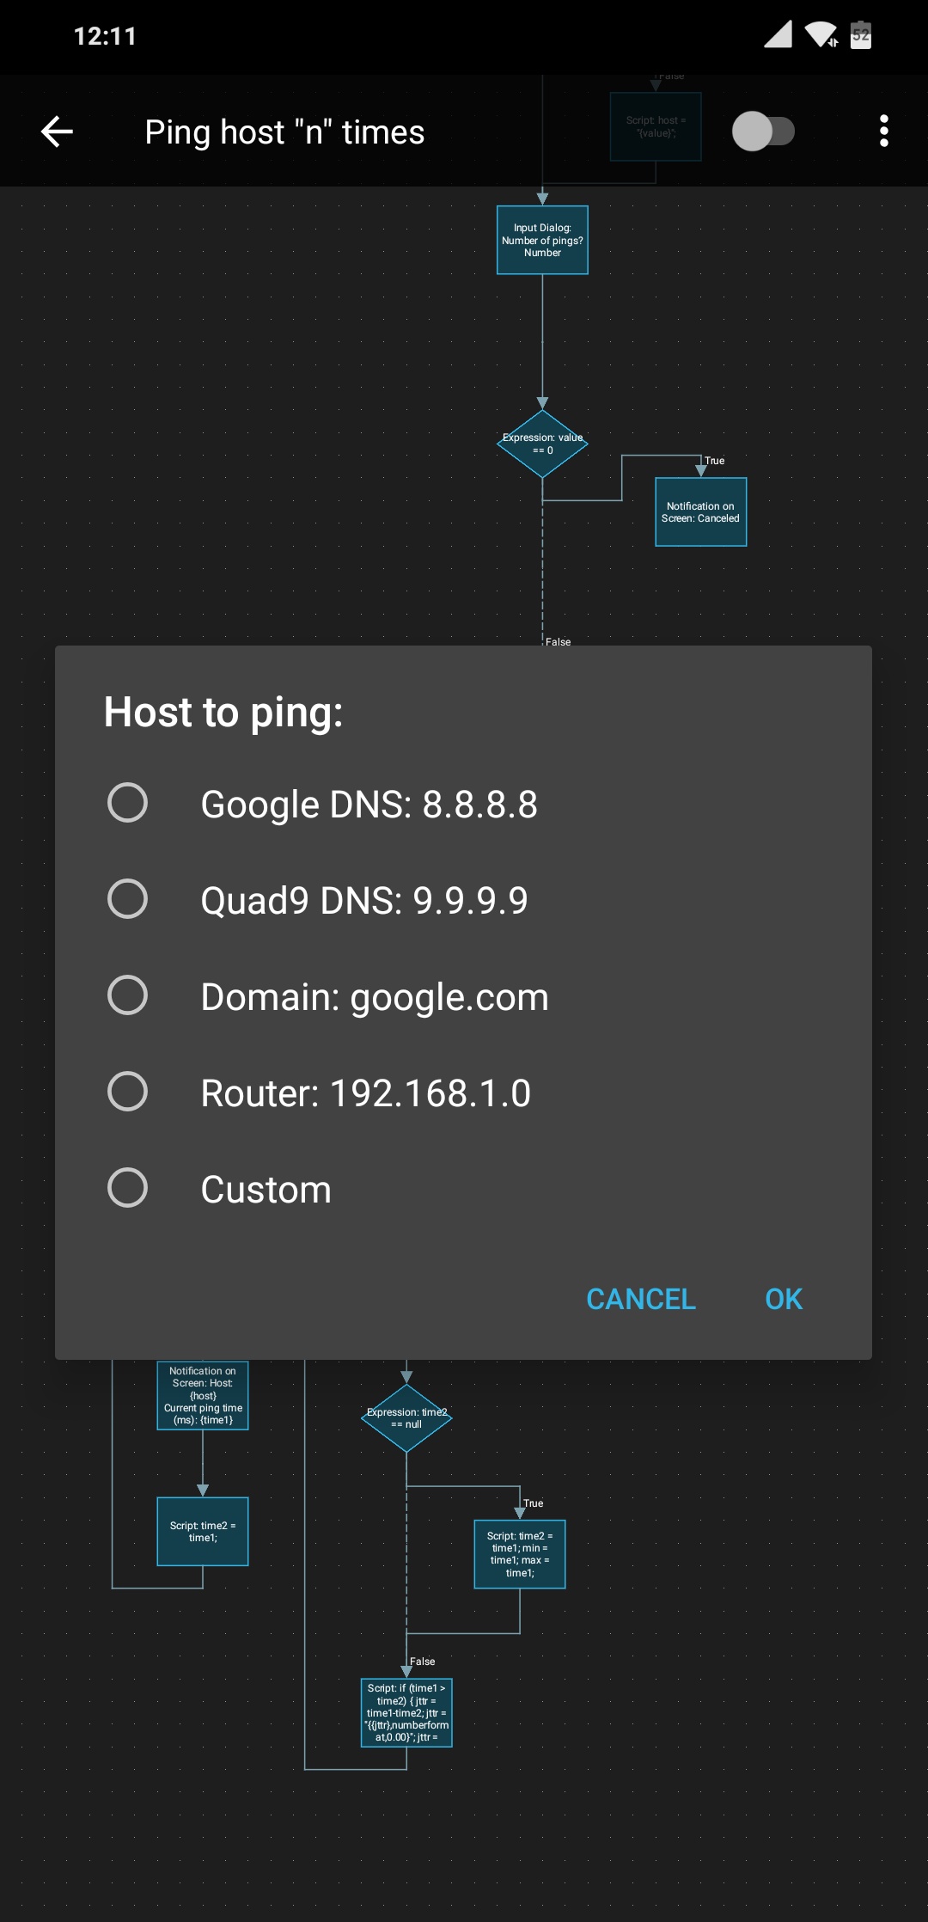Click CANCEL in the dialog
Screen dimensions: 928x1922
point(641,1299)
